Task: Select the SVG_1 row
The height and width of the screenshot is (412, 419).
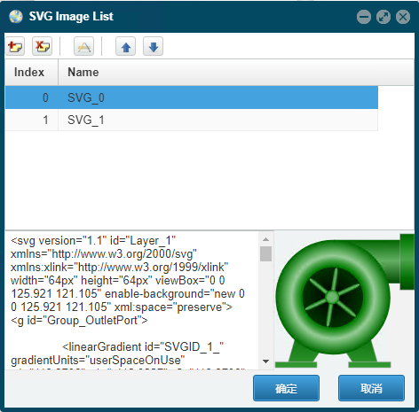Action: pos(192,120)
